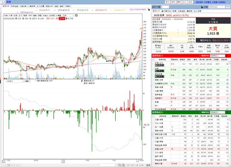Click the 查價 button at bottom right
Viewport: 231px width, 167px height.
(148, 165)
